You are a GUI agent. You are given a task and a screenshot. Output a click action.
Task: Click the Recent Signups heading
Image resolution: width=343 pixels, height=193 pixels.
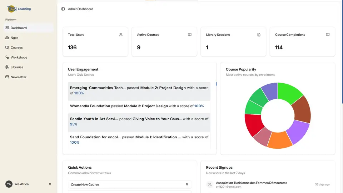[219, 167]
